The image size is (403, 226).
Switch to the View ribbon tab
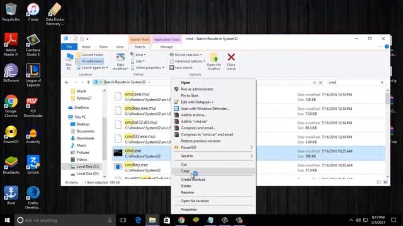pos(120,47)
